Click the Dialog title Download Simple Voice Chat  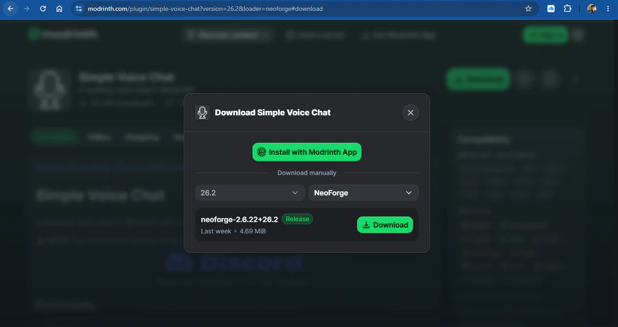coord(273,112)
